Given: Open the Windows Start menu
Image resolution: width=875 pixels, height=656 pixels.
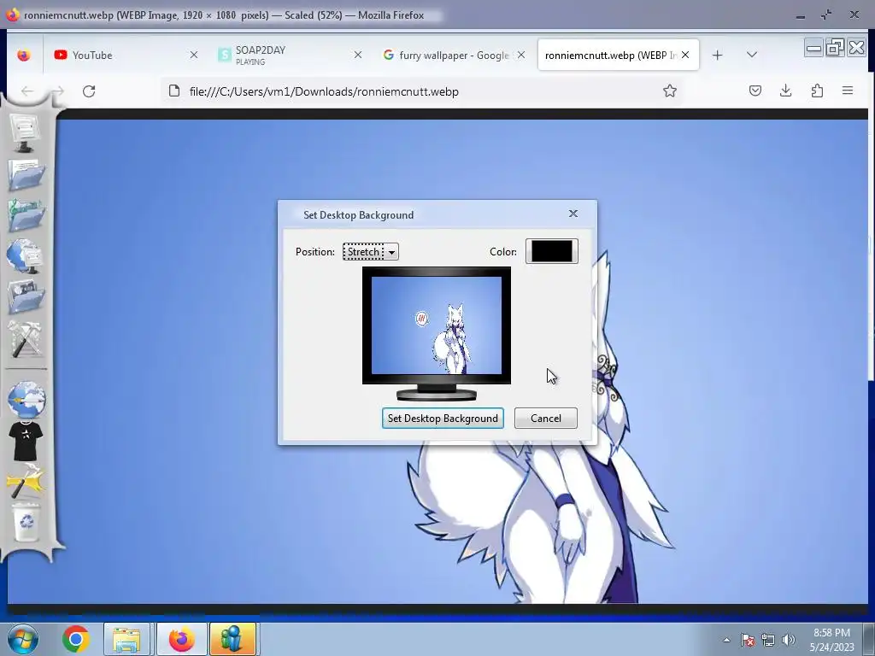Looking at the screenshot, I should coord(22,639).
